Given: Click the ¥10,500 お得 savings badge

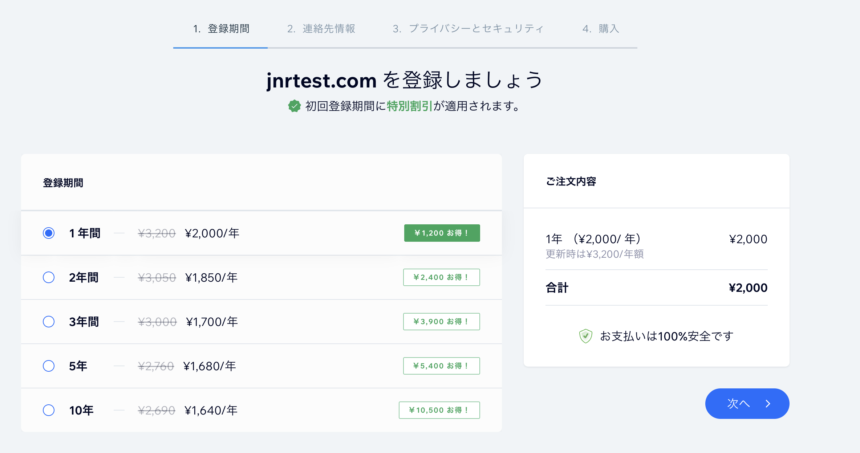Looking at the screenshot, I should tap(439, 410).
